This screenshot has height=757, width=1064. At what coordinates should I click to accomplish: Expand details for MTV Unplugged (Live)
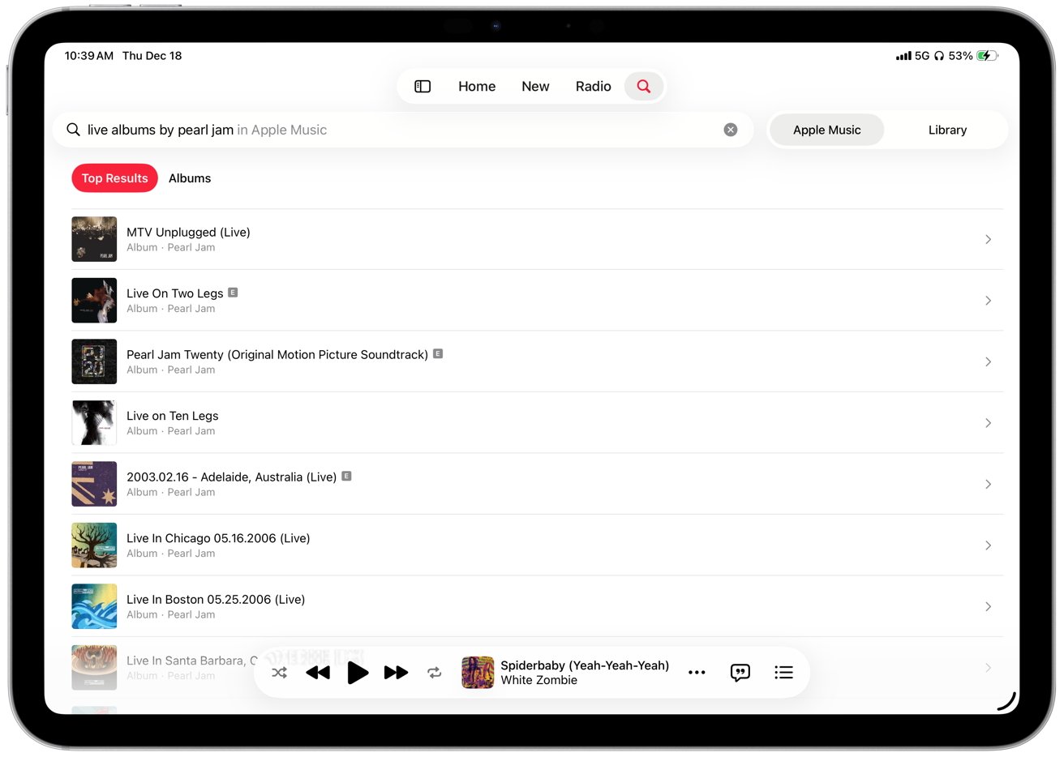pos(988,239)
